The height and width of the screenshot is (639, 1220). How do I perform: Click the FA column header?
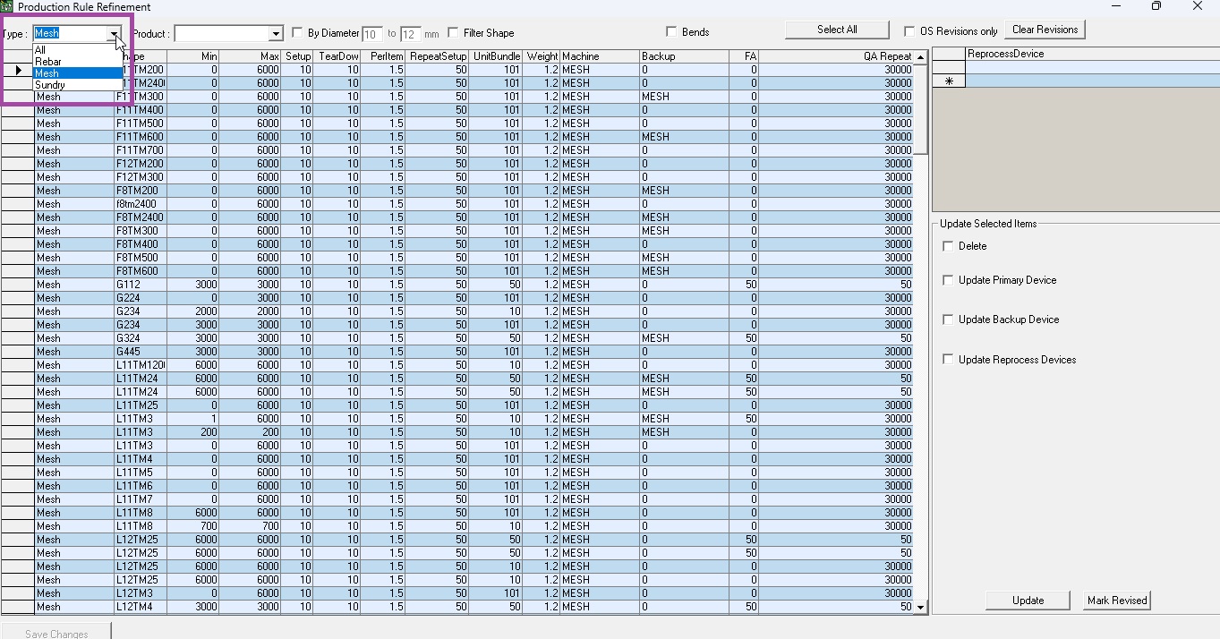(x=744, y=56)
